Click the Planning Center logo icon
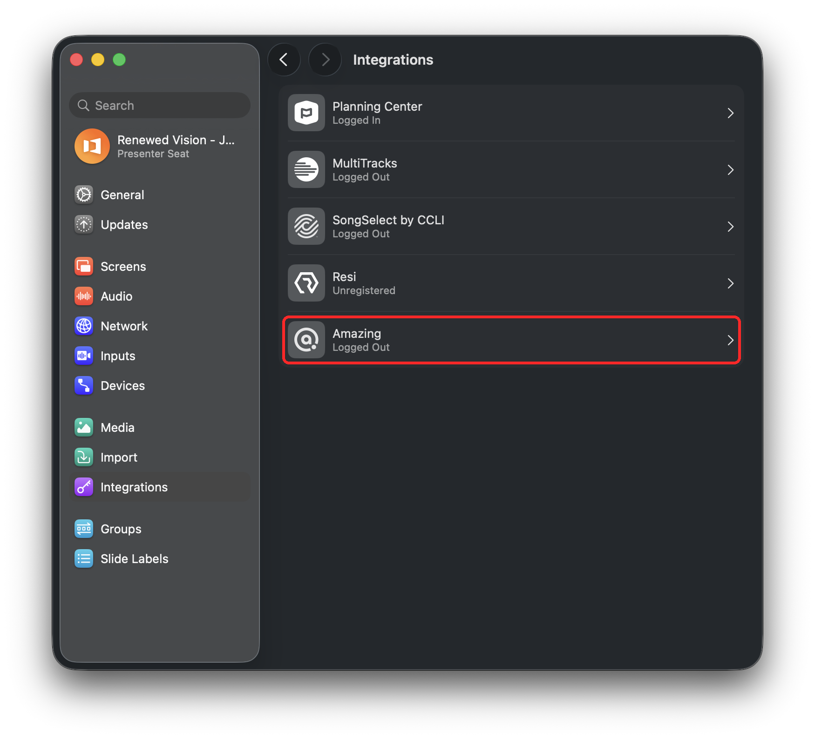 tap(306, 113)
